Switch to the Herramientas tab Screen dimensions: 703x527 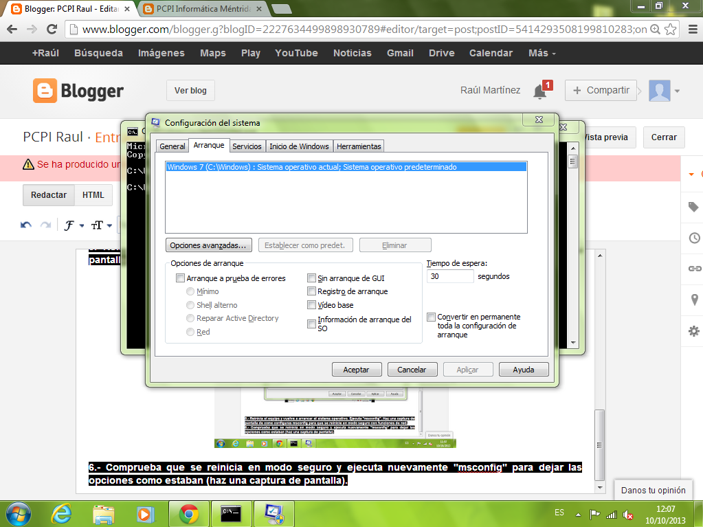tap(359, 146)
